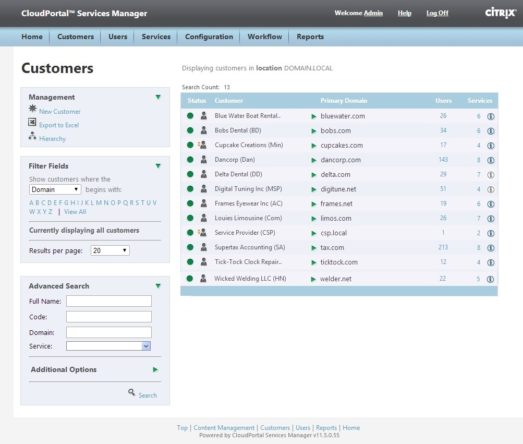Click the user icon beside Bobs Dental
Screen dimensions: 523x444
point(204,130)
